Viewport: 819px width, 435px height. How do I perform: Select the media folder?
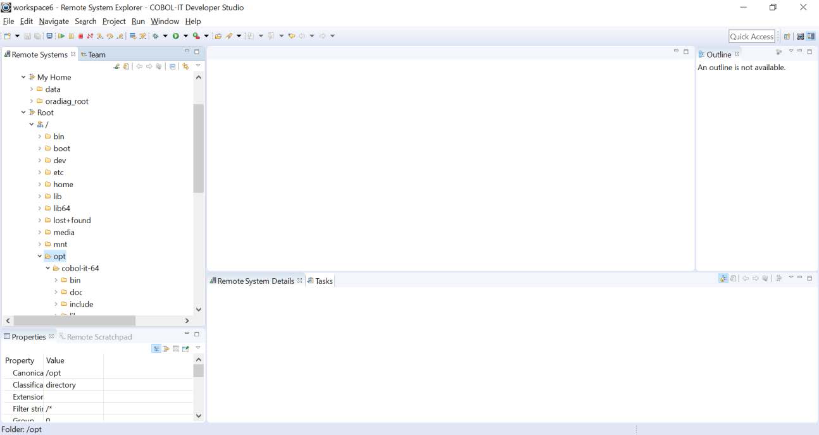(x=63, y=232)
